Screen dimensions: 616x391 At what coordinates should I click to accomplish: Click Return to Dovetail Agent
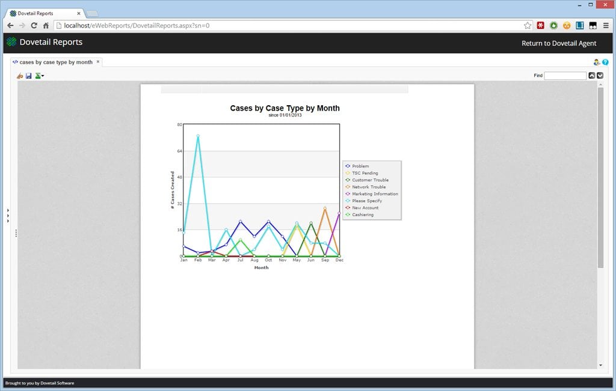pos(559,43)
